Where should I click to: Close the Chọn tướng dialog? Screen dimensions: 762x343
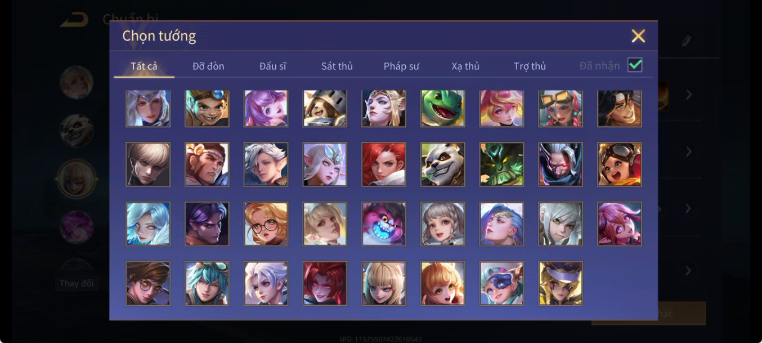click(638, 36)
